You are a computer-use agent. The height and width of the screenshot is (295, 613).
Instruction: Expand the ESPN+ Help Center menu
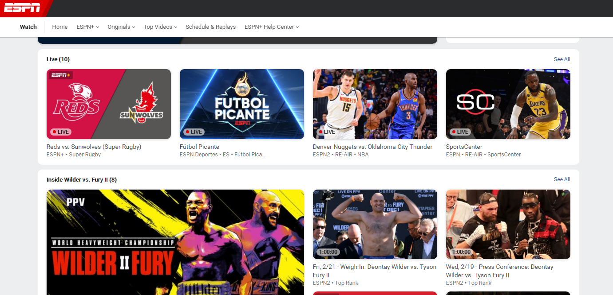click(271, 27)
